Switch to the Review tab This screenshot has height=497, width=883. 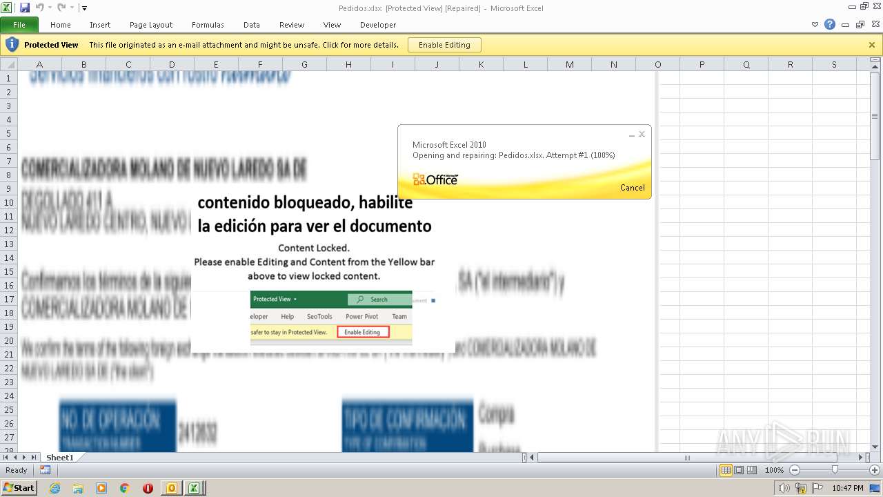pyautogui.click(x=292, y=25)
